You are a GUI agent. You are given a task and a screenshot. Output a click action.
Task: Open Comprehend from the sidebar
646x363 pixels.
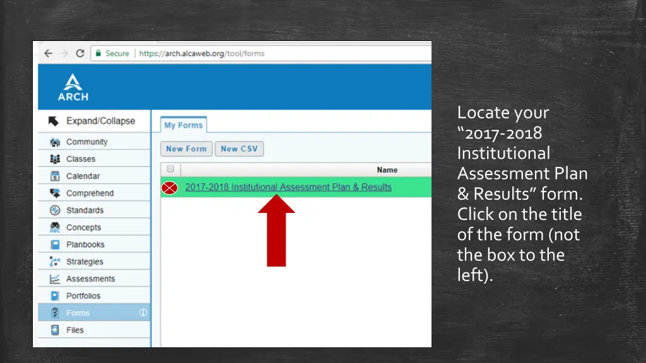coord(94,193)
